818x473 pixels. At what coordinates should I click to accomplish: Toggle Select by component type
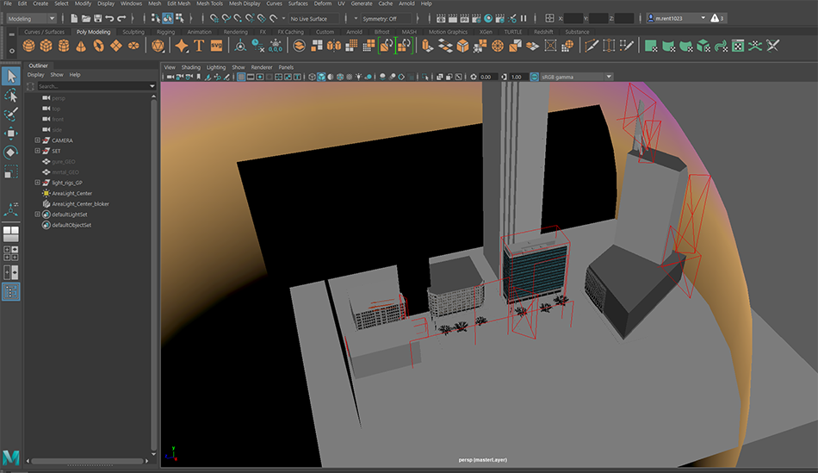(179, 18)
